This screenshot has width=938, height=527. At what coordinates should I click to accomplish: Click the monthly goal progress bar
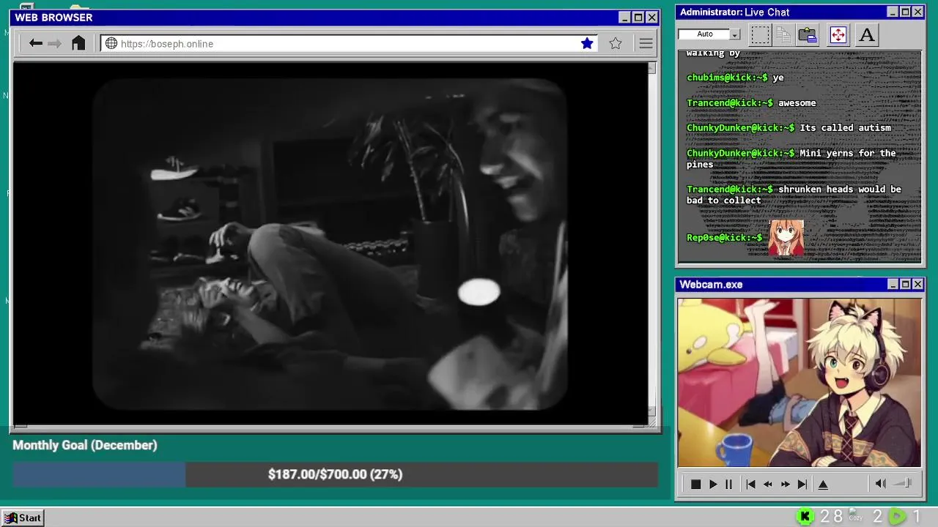[335, 474]
